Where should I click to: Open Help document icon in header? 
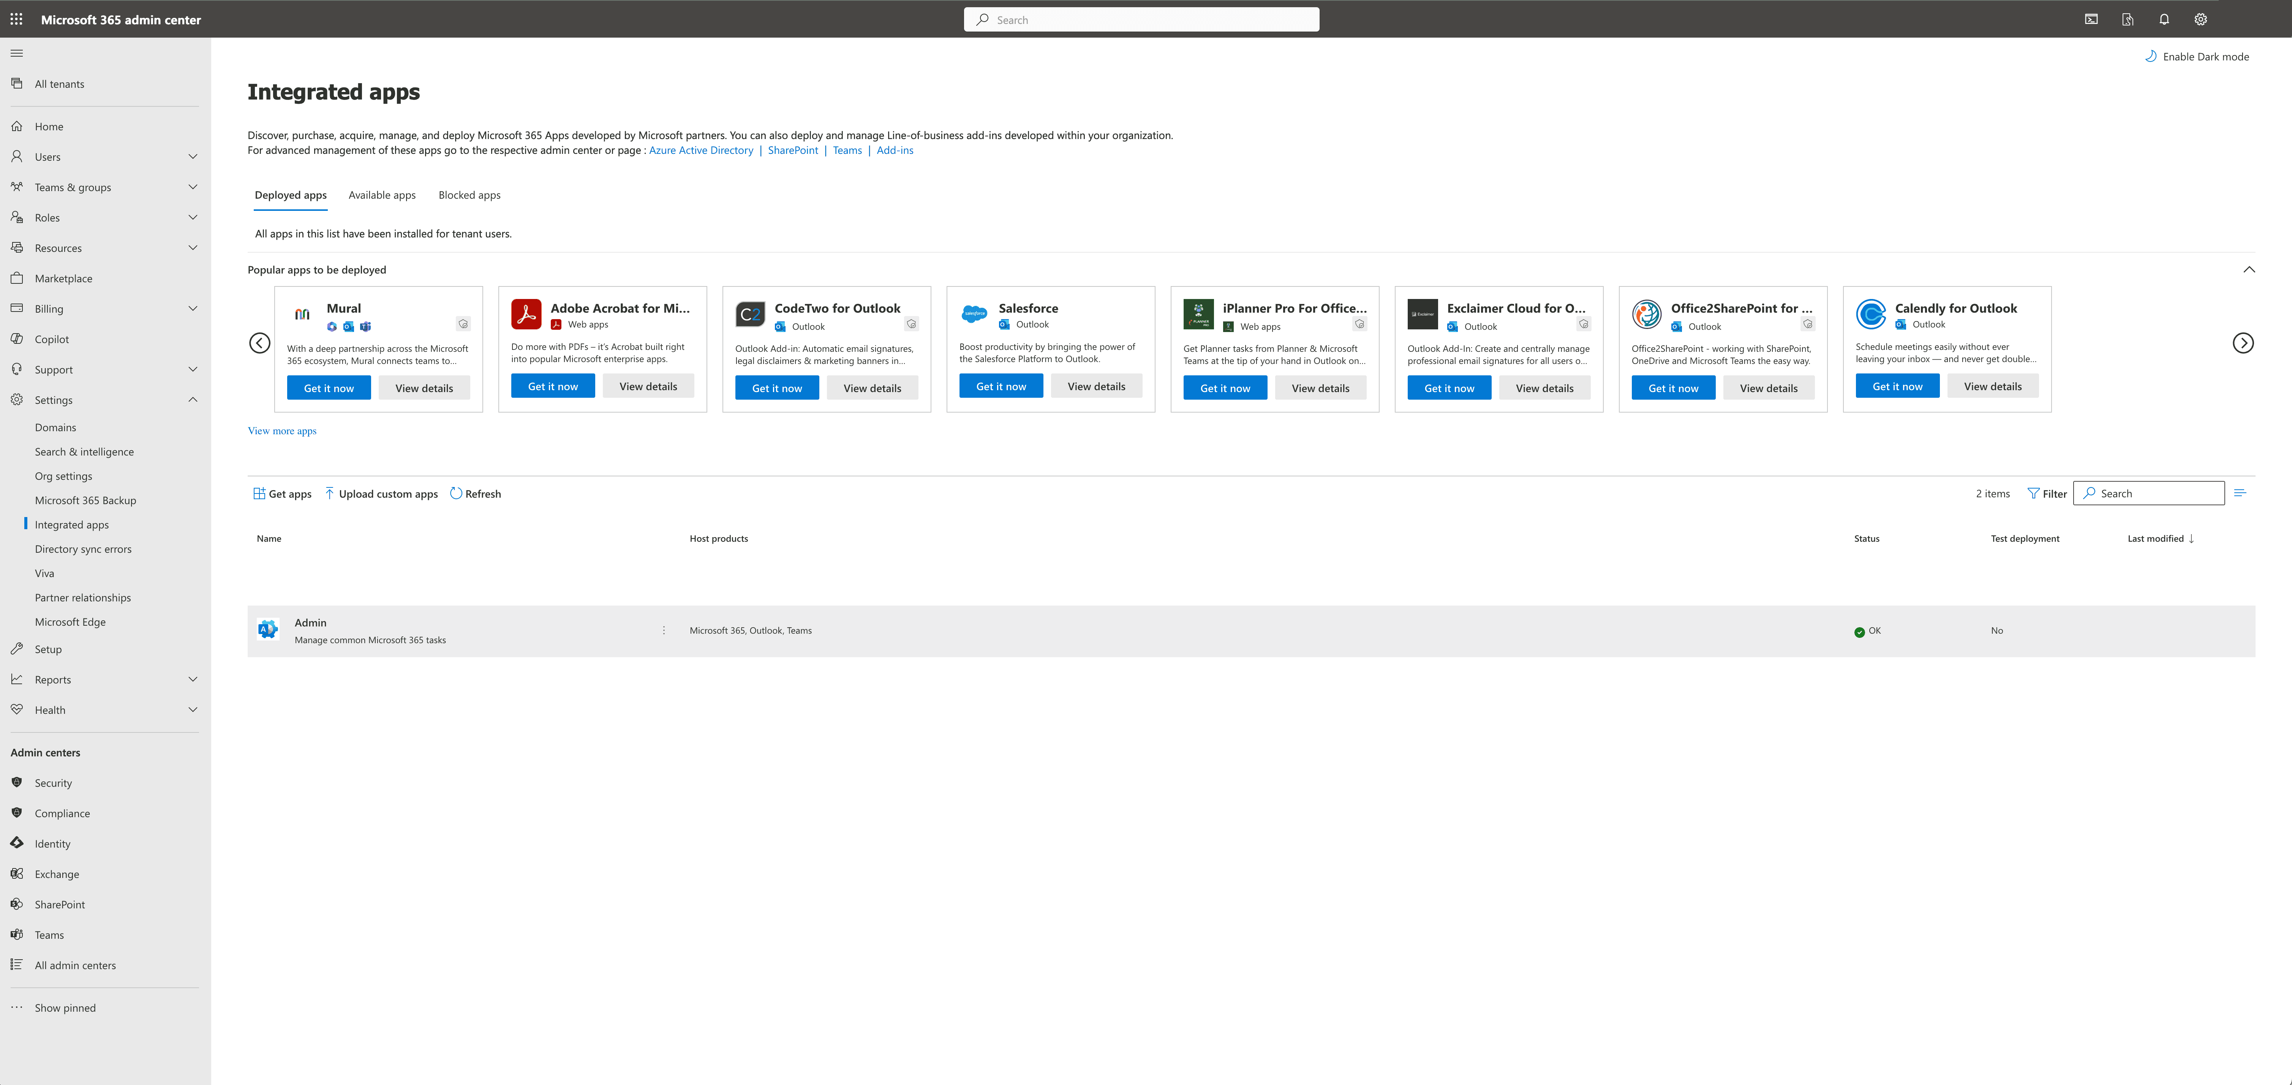coord(2128,20)
